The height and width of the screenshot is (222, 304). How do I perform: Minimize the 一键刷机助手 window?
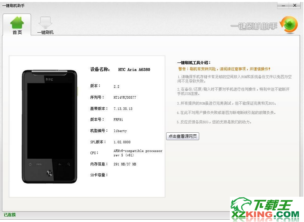283,5
